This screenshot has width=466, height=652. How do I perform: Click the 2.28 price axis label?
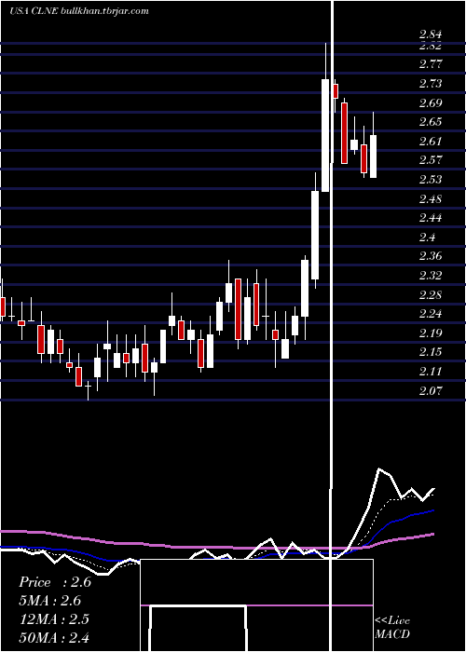[x=431, y=295]
